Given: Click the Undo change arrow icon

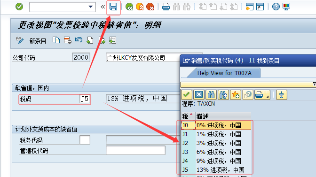Looking at the screenshot, I should pos(79,40).
